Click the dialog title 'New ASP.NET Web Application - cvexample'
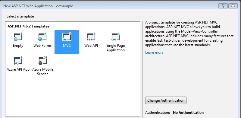This screenshot has height=118, width=241. tap(38, 6)
